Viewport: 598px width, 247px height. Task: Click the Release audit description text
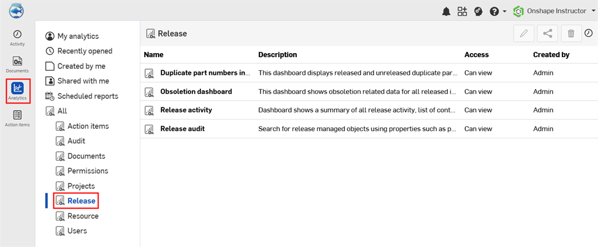358,129
